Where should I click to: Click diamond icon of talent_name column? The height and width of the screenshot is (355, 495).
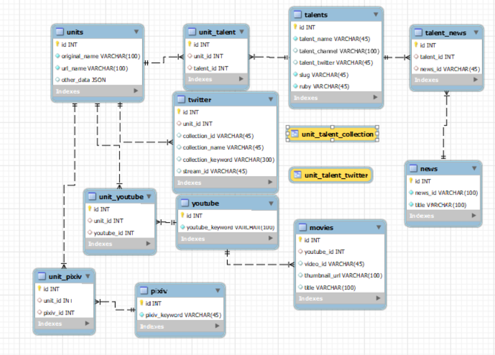coord(296,39)
